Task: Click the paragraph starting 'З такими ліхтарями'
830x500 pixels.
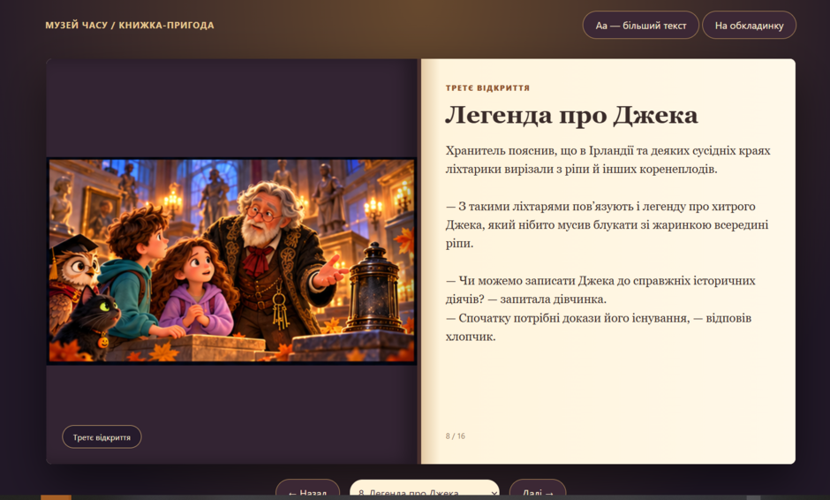Action: [607, 224]
